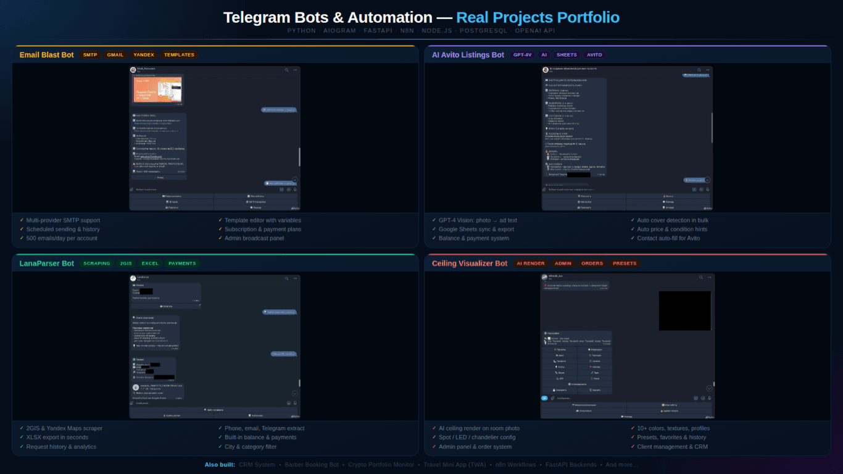Click the scrollbar in AI Avito Listings chat
Viewport: 843px width, 474px height.
pyautogui.click(x=712, y=127)
